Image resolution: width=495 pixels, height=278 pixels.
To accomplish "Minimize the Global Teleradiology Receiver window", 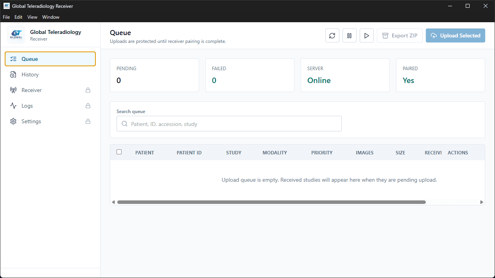I will click(450, 6).
